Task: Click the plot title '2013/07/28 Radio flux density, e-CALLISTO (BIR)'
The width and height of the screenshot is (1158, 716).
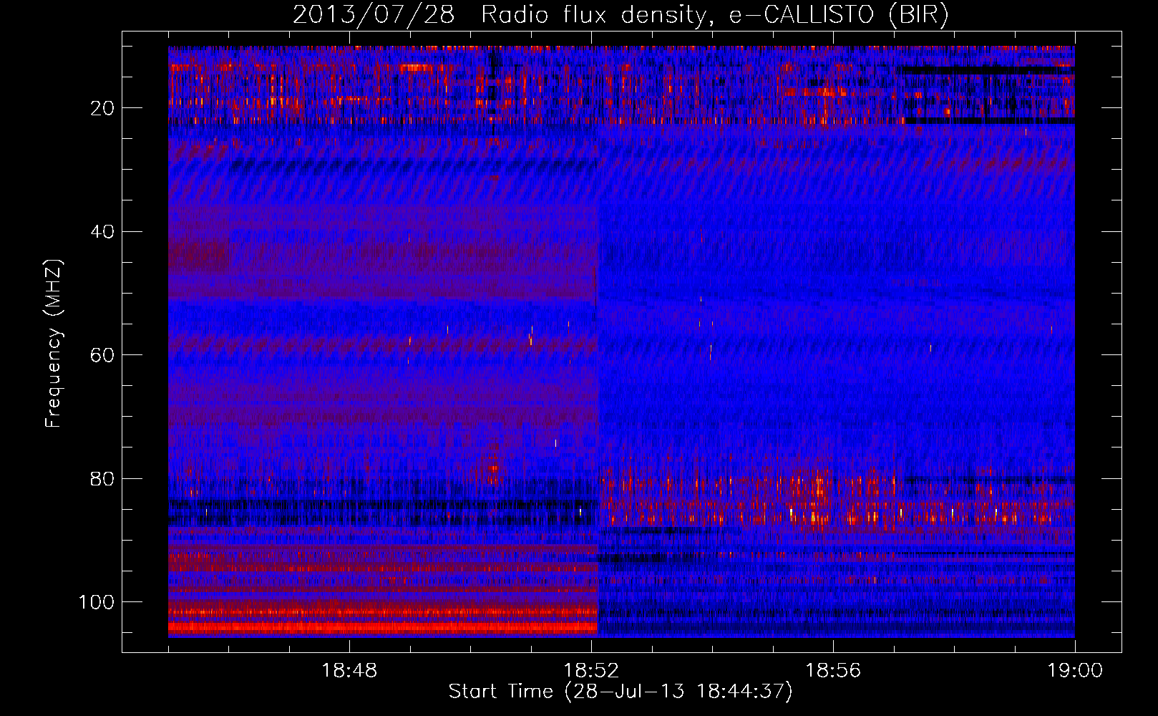Action: tap(621, 15)
